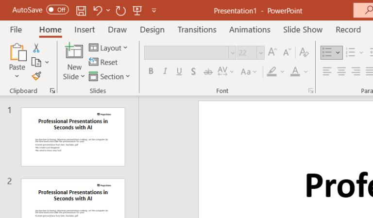Open the Bullets dropdown arrow
Viewport: 373px width, 218px height.
pyautogui.click(x=338, y=52)
